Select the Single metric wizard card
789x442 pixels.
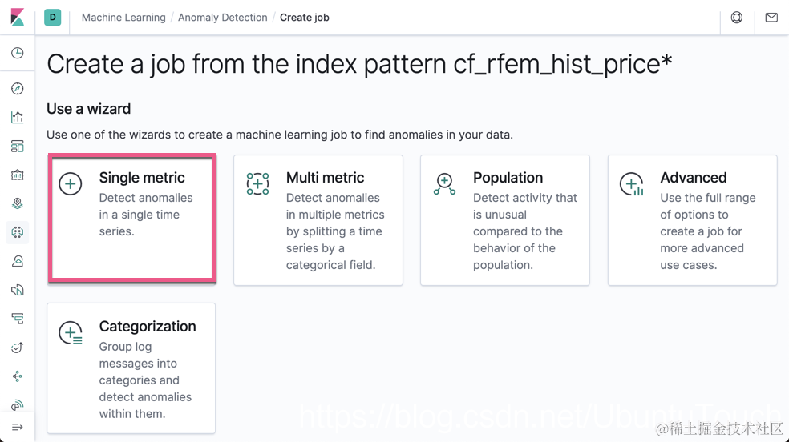[132, 219]
